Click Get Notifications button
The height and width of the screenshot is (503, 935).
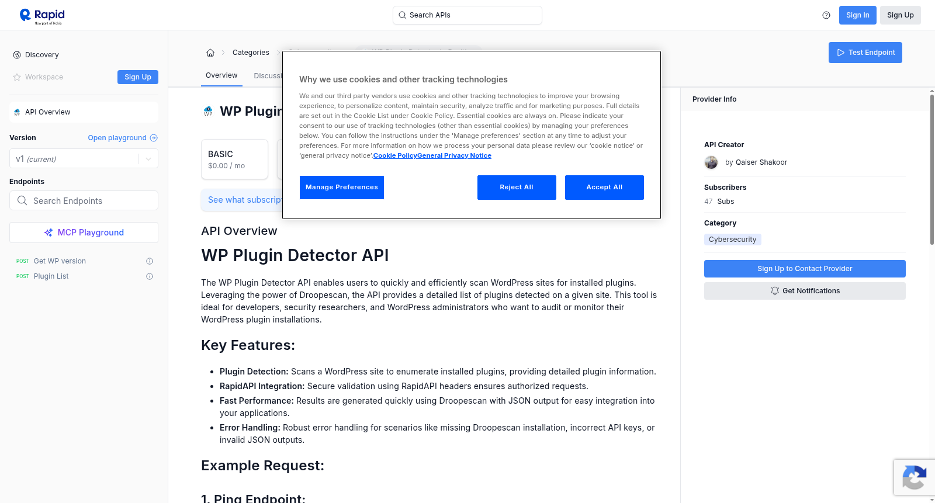click(805, 291)
